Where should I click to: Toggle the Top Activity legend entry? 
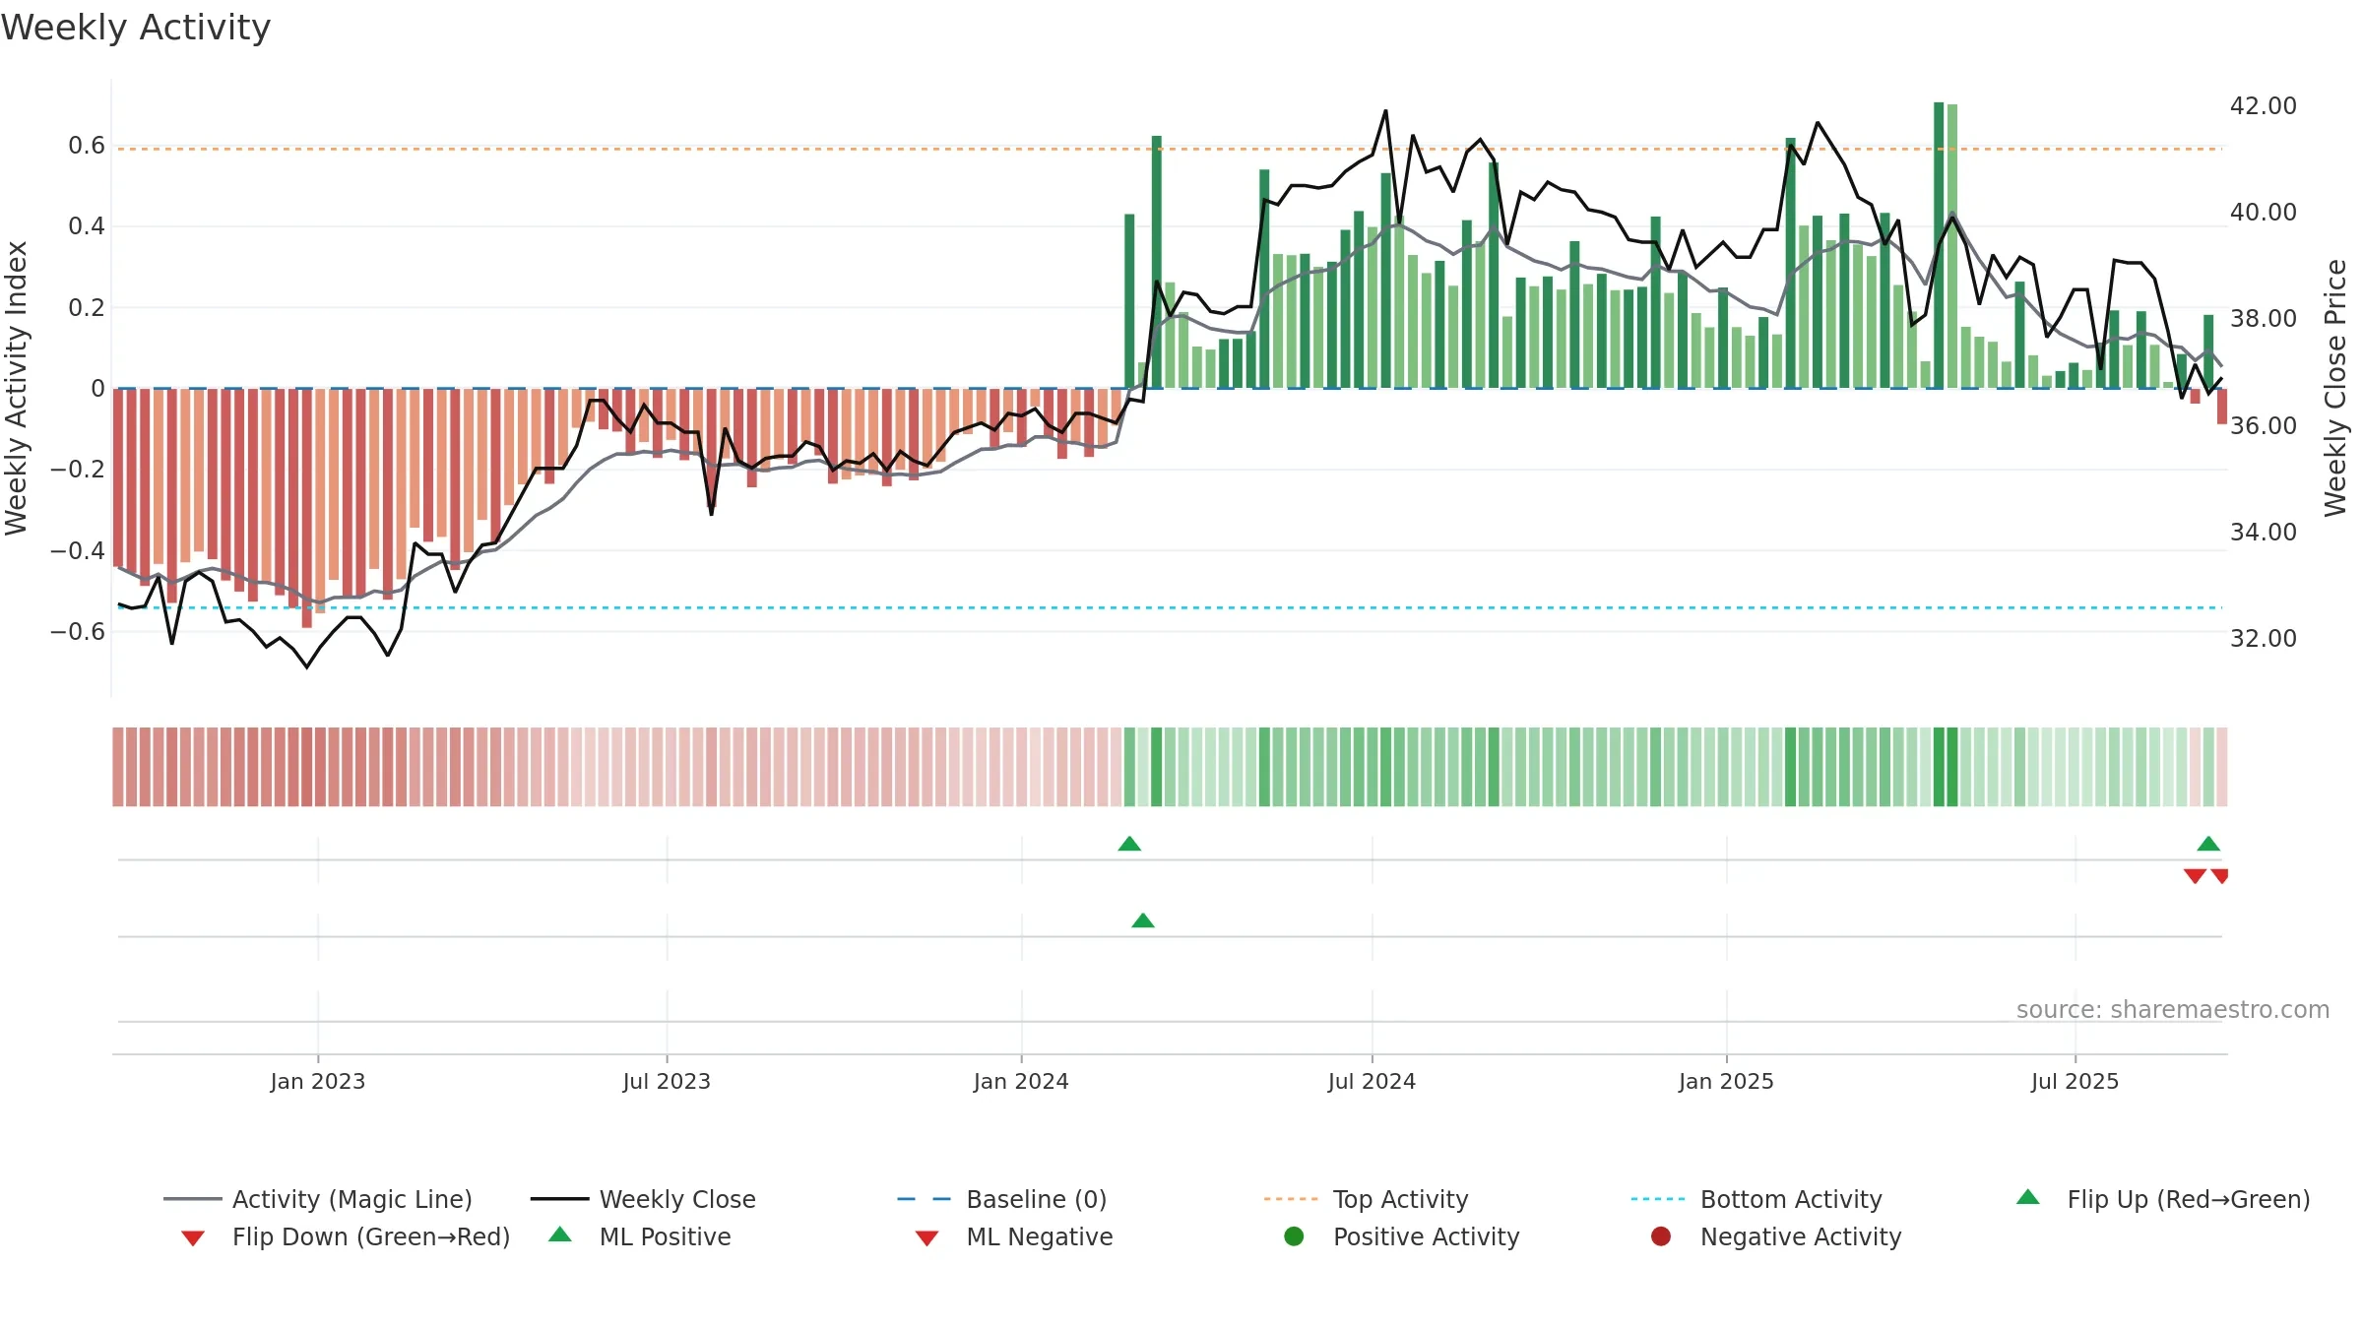1367,1199
